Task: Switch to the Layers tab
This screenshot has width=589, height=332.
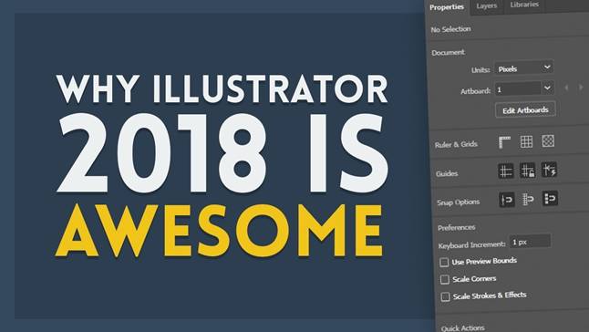Action: [x=487, y=6]
